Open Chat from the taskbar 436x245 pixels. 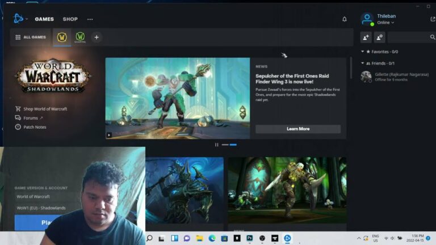(187, 238)
